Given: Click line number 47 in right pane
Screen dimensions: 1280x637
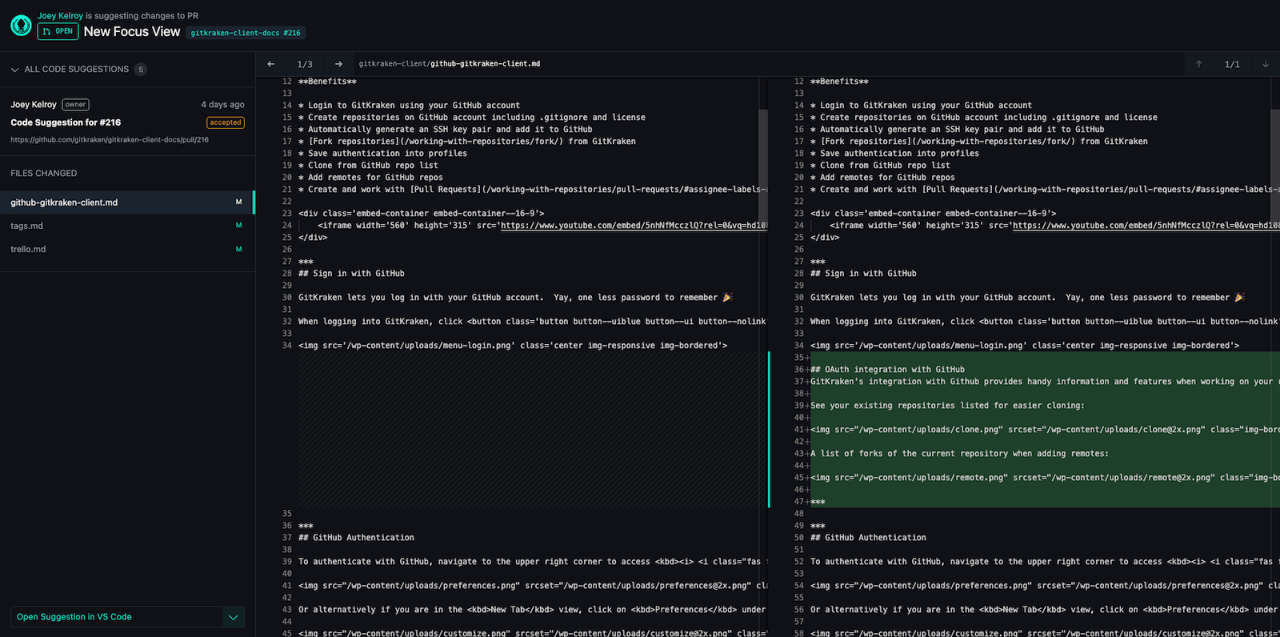Looking at the screenshot, I should point(799,502).
